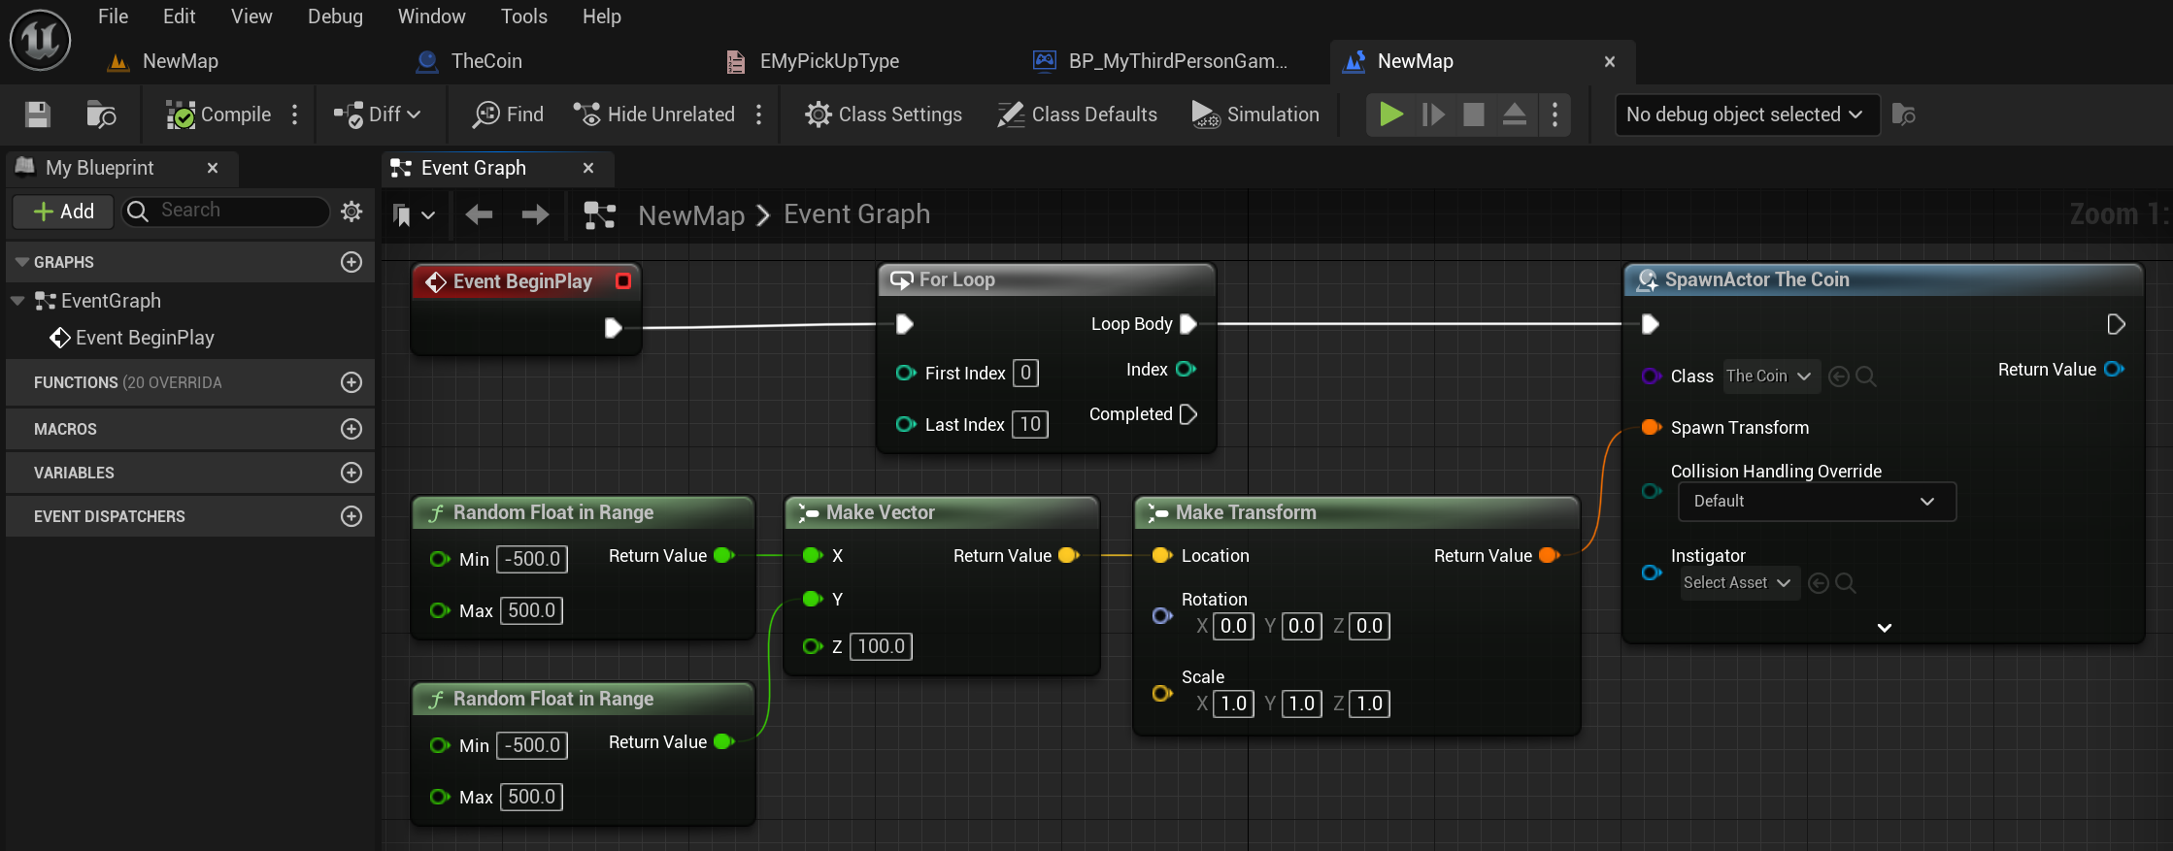Open the play mode options three-dot menu

[x=1555, y=115]
